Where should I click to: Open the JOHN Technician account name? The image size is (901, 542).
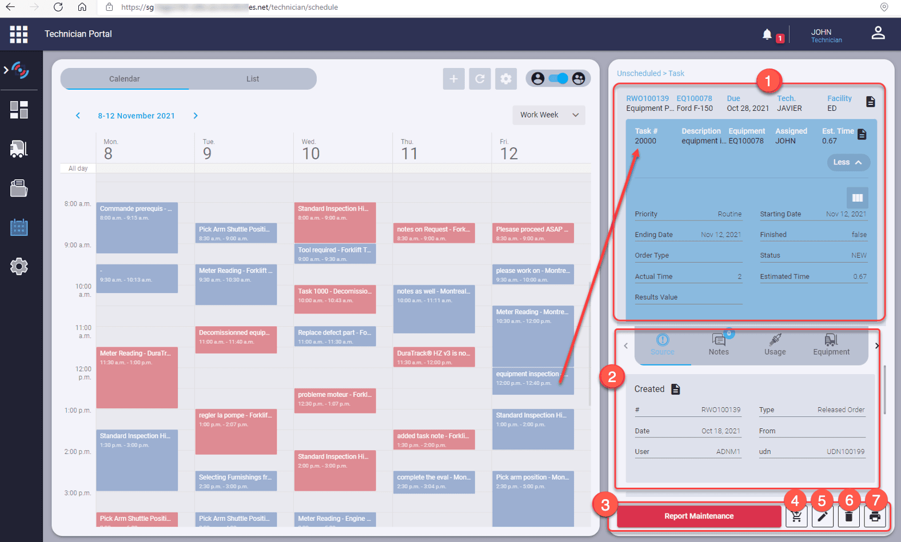coord(826,35)
